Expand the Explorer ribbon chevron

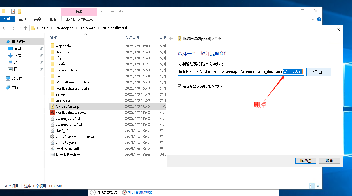coord(313,19)
